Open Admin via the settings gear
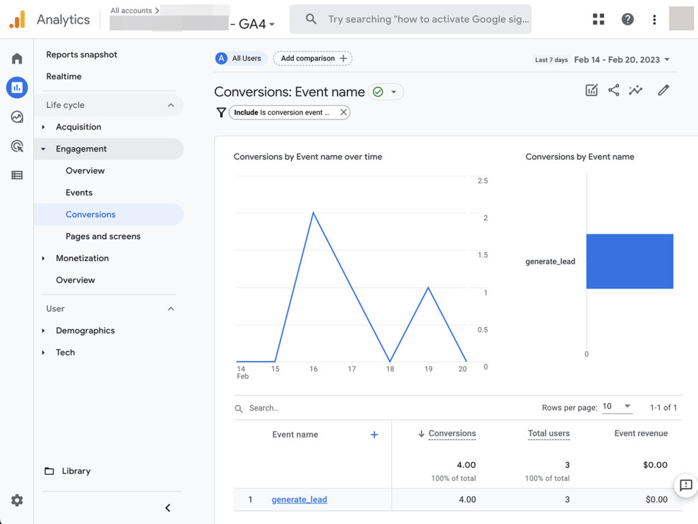This screenshot has height=524, width=698. pos(16,500)
